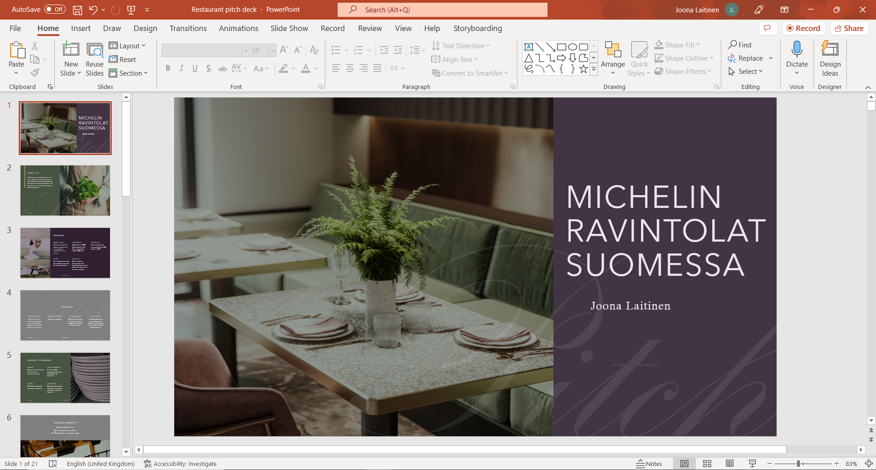Select slide 3 thumbnail
876x470 pixels.
pyautogui.click(x=65, y=253)
